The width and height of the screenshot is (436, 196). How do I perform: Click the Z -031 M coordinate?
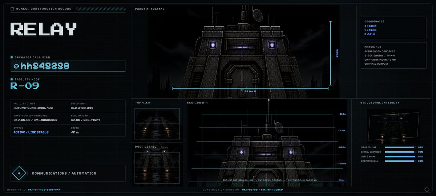[x=370, y=34]
